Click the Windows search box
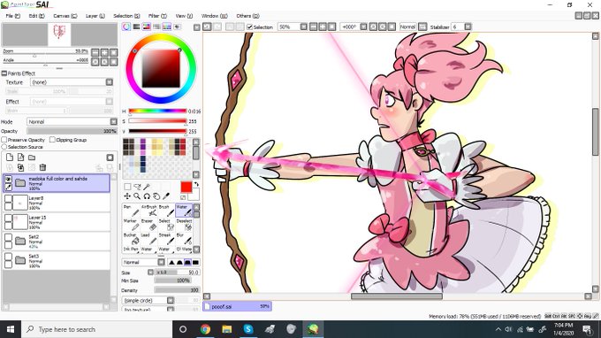Viewport: 601px width, 338px height. click(x=96, y=329)
